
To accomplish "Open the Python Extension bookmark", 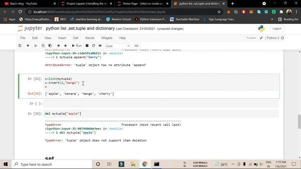I will coord(150,19).
